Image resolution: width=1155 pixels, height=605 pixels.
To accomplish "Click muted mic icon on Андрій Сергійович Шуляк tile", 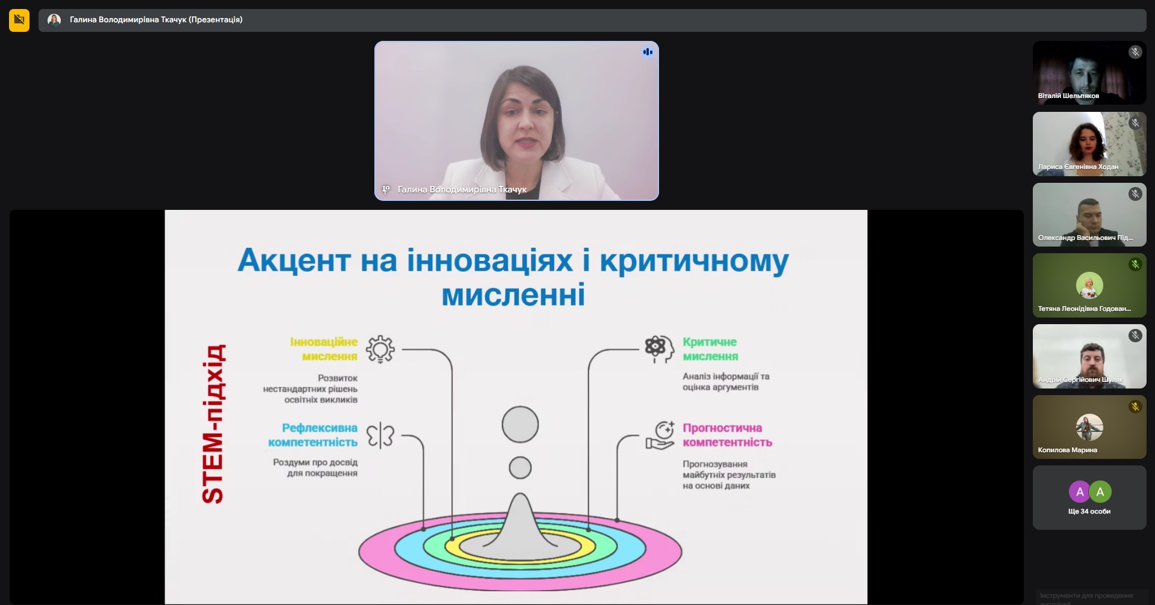I will (x=1135, y=336).
